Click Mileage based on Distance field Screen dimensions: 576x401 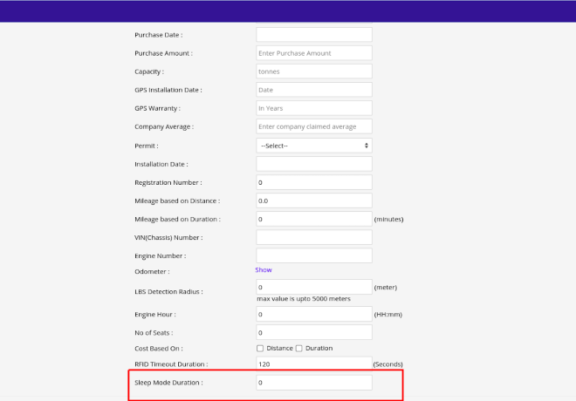tap(314, 200)
